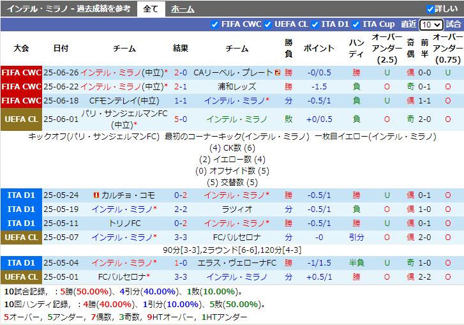
Task: Click handicap value -1/1.5 on 25-05-04 row
Action: [319, 263]
